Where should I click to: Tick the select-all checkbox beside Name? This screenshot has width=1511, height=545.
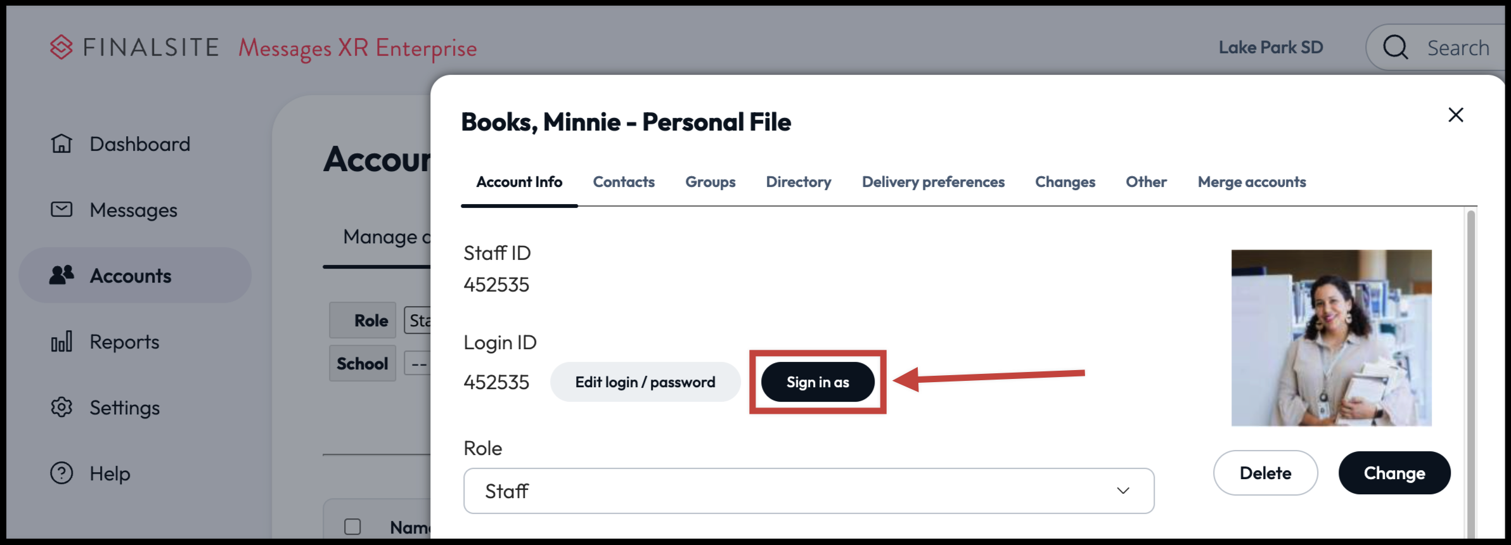[x=352, y=527]
